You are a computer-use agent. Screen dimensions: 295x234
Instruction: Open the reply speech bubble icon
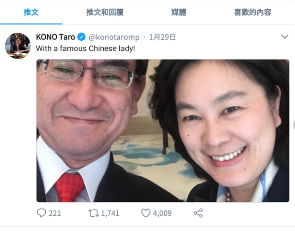click(x=41, y=213)
